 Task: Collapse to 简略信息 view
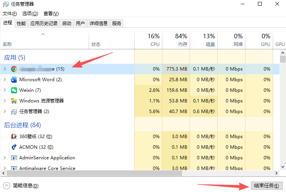(21, 186)
